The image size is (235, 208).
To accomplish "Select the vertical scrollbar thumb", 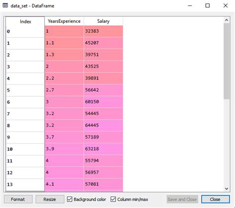I will tap(227, 61).
